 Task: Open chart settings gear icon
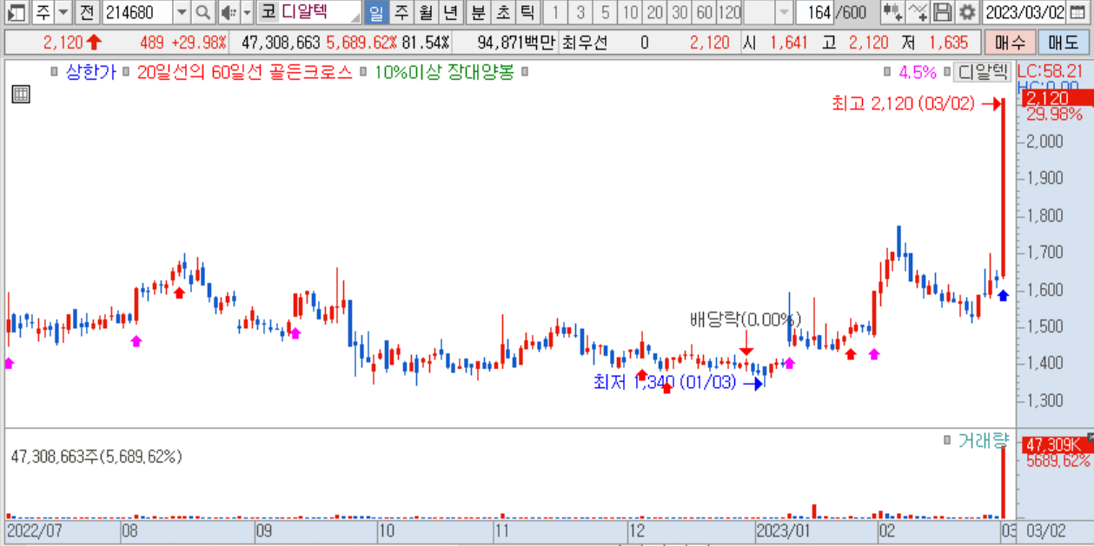click(967, 12)
